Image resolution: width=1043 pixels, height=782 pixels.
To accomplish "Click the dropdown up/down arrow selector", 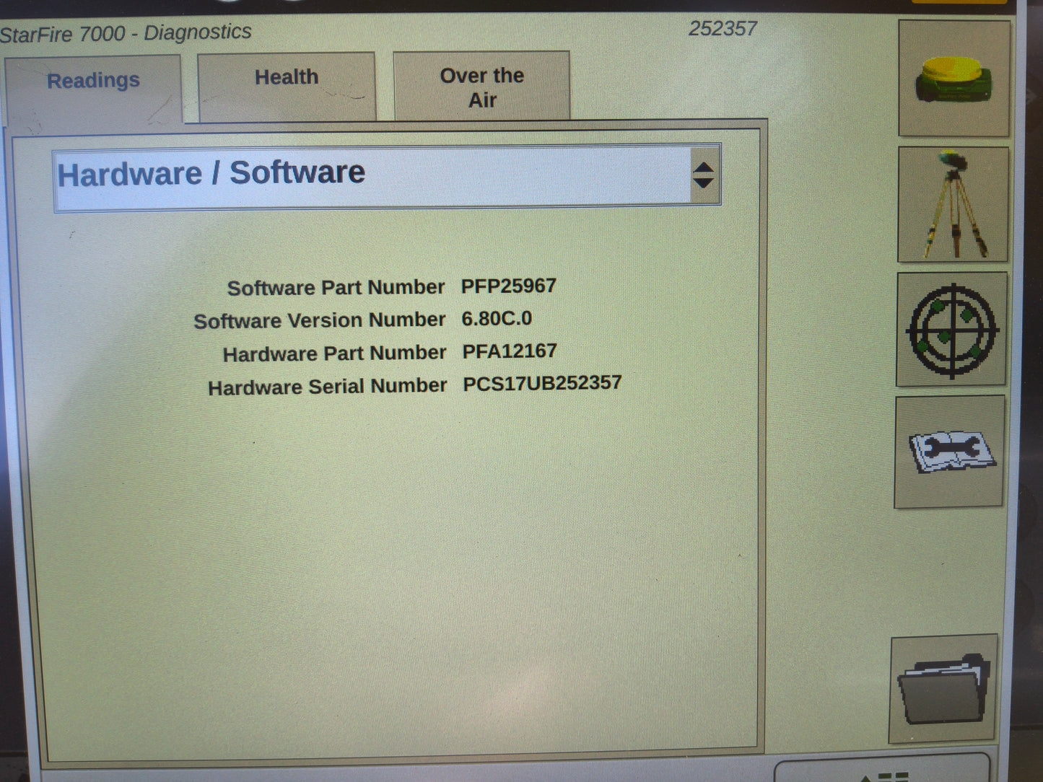I will (704, 175).
